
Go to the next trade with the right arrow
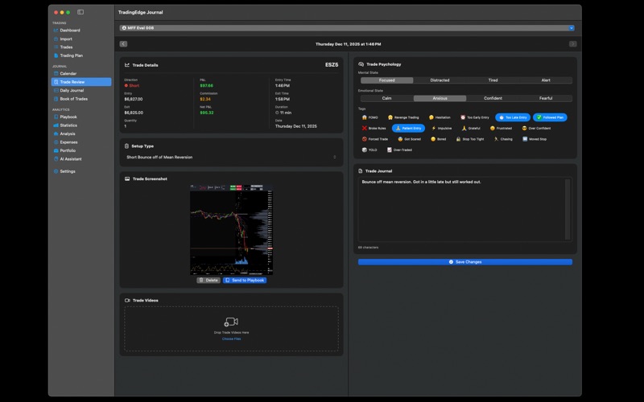[573, 44]
